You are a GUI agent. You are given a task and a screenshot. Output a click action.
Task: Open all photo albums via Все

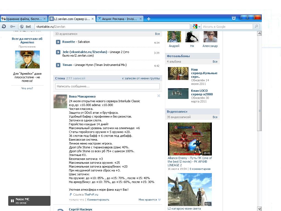tap(215, 62)
